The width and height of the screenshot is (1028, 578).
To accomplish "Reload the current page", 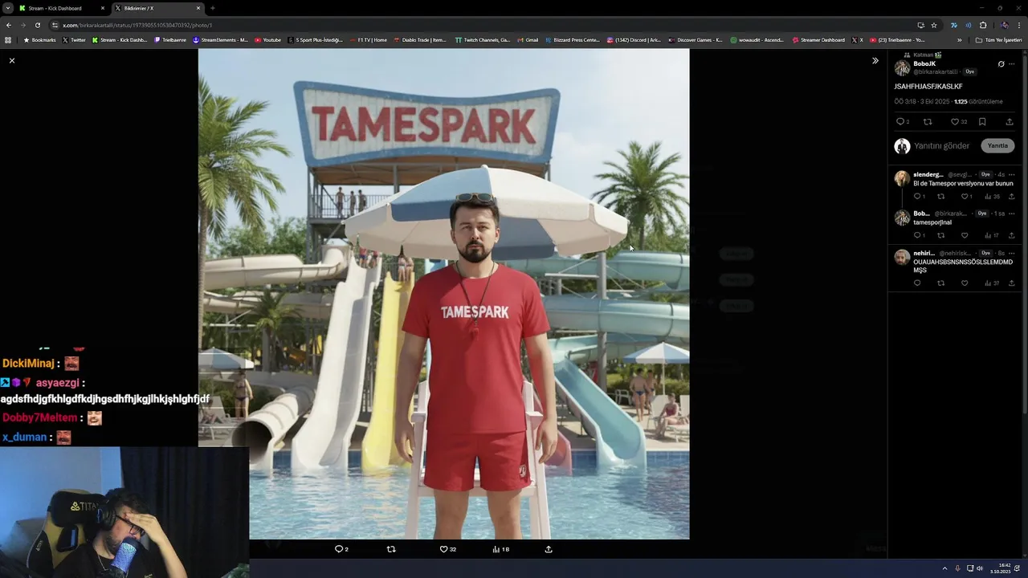I will click(x=37, y=25).
